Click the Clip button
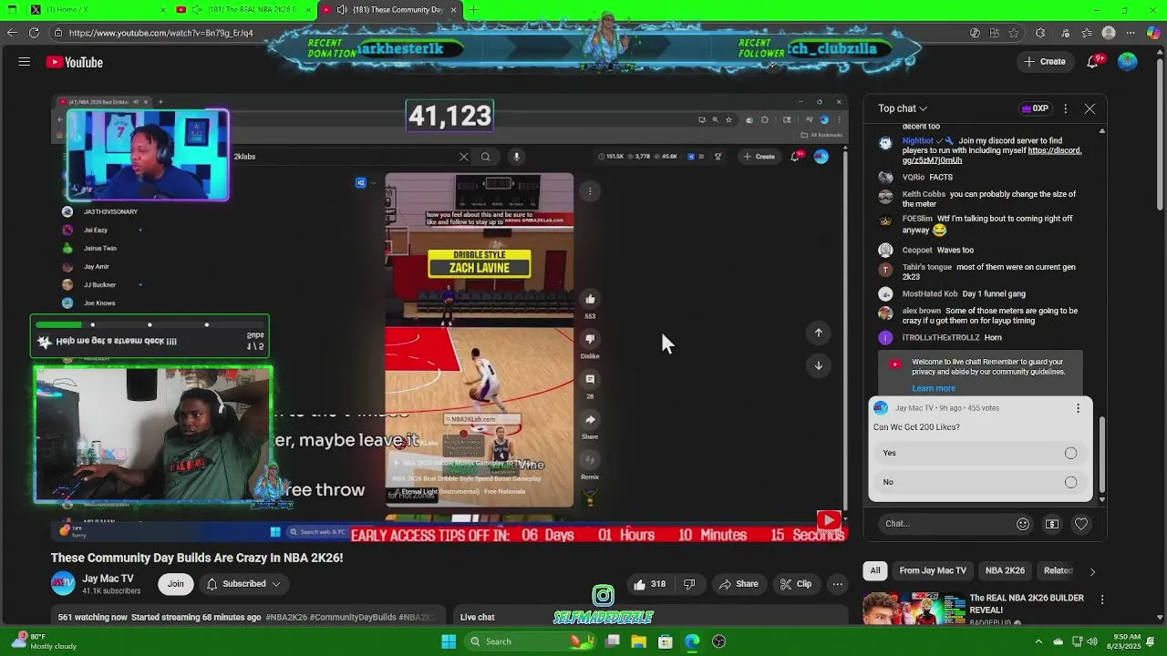The width and height of the screenshot is (1167, 656). click(x=796, y=584)
